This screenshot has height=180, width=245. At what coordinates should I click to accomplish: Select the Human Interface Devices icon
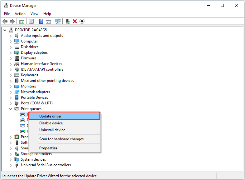click(x=17, y=64)
